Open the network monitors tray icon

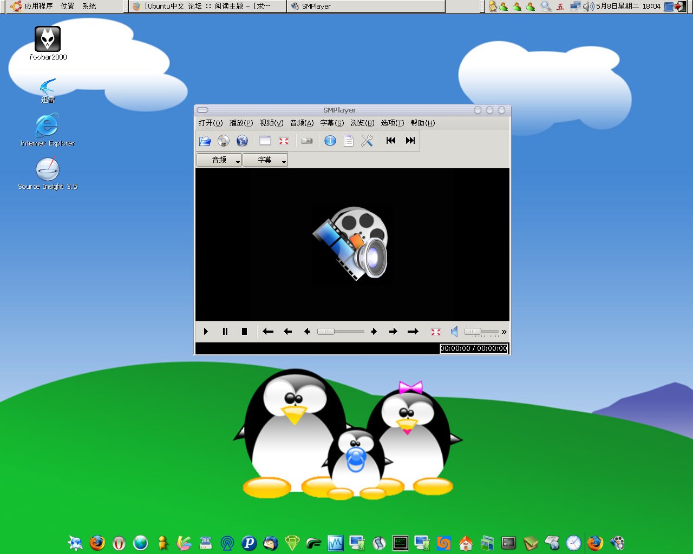click(575, 6)
